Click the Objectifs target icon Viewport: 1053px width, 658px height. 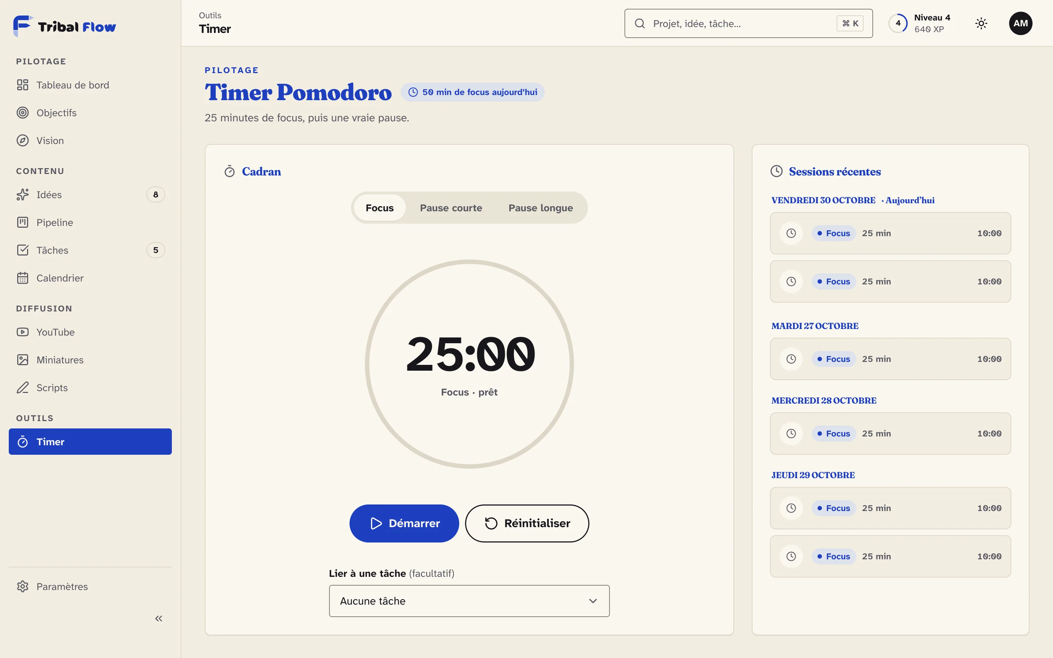coord(23,113)
